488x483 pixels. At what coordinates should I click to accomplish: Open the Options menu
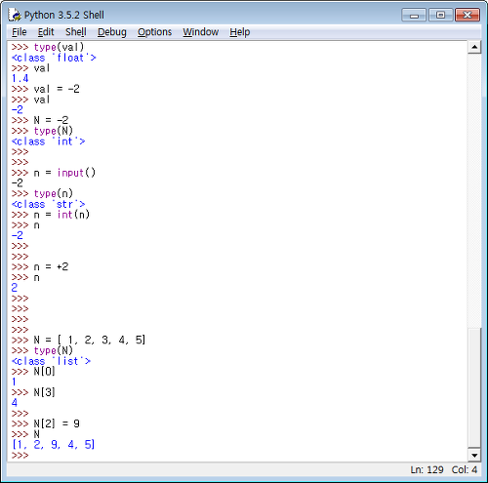point(154,32)
